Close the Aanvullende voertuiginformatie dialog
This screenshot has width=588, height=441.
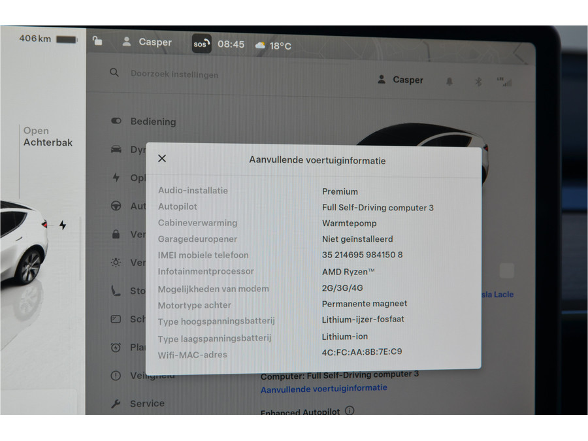162,159
